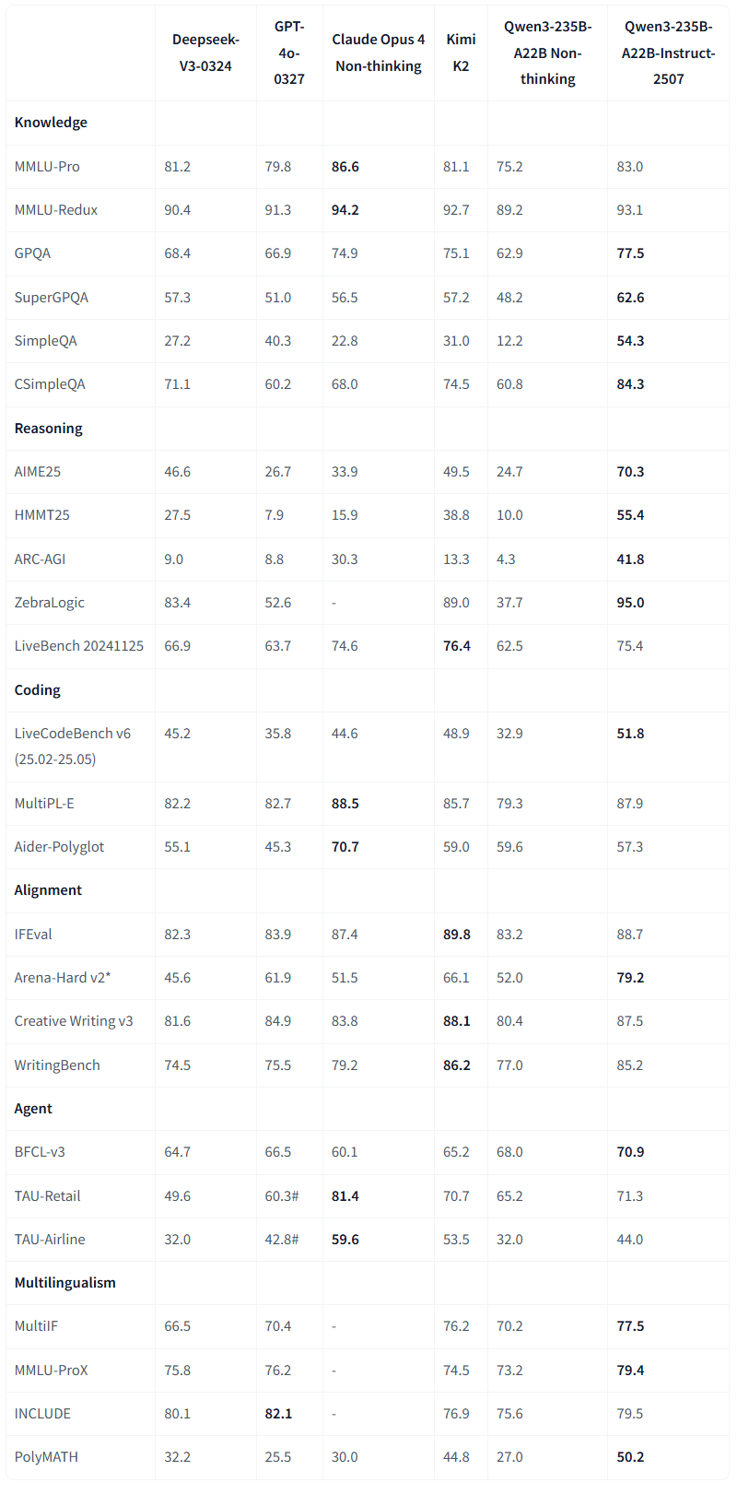Click the ZebraLogic benchmark label
Viewport: 737px width, 1506px height.
[50, 603]
